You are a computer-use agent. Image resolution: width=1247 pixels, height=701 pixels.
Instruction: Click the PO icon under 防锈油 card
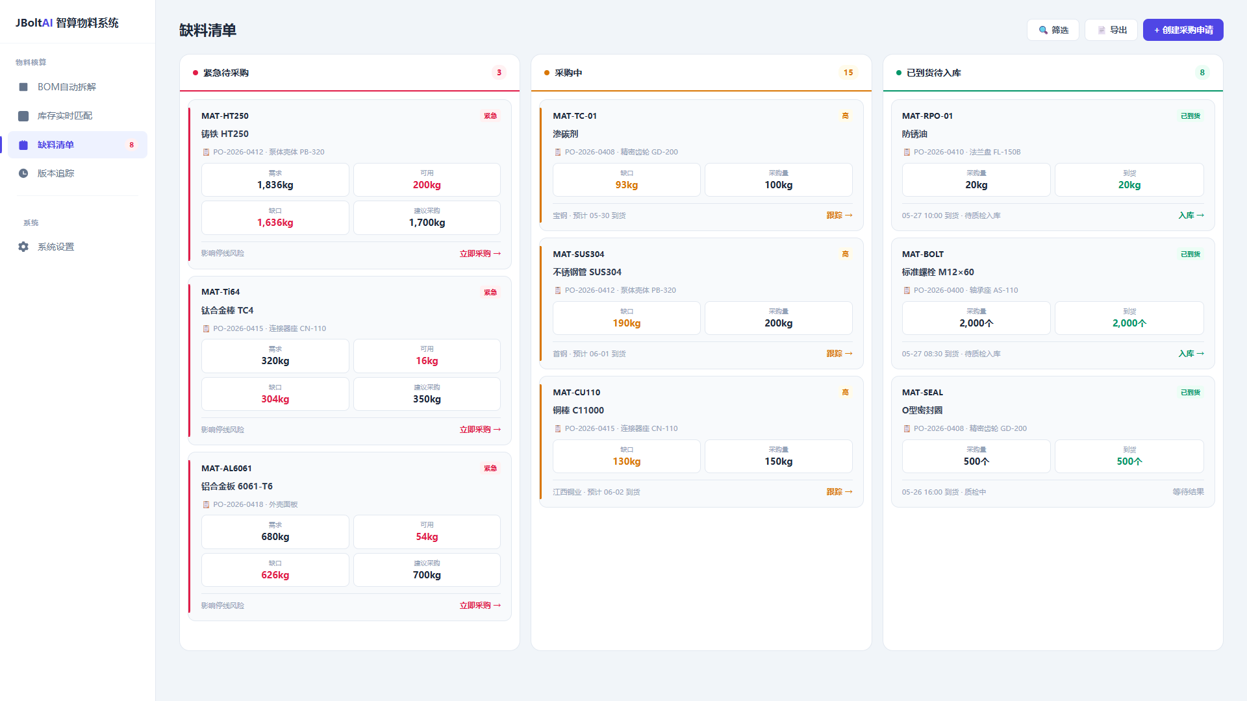(x=907, y=152)
